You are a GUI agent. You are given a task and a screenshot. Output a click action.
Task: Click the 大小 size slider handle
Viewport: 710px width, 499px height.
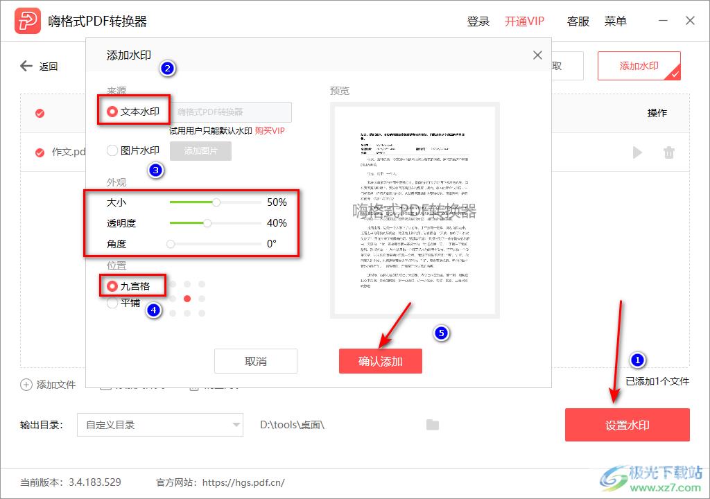tap(216, 202)
